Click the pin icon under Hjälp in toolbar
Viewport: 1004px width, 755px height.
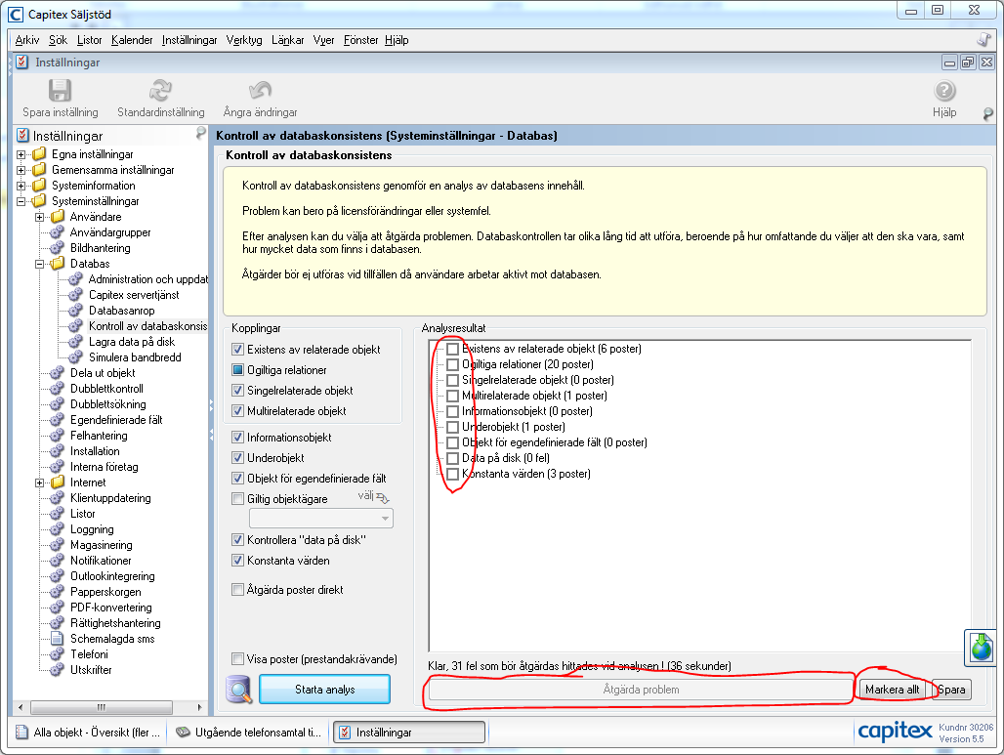pos(988,114)
